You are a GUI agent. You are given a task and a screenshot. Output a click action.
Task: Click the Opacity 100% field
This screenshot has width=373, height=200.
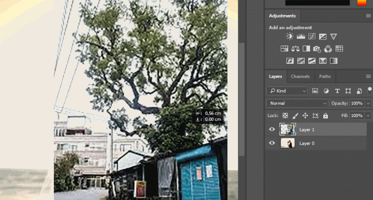pyautogui.click(x=357, y=103)
